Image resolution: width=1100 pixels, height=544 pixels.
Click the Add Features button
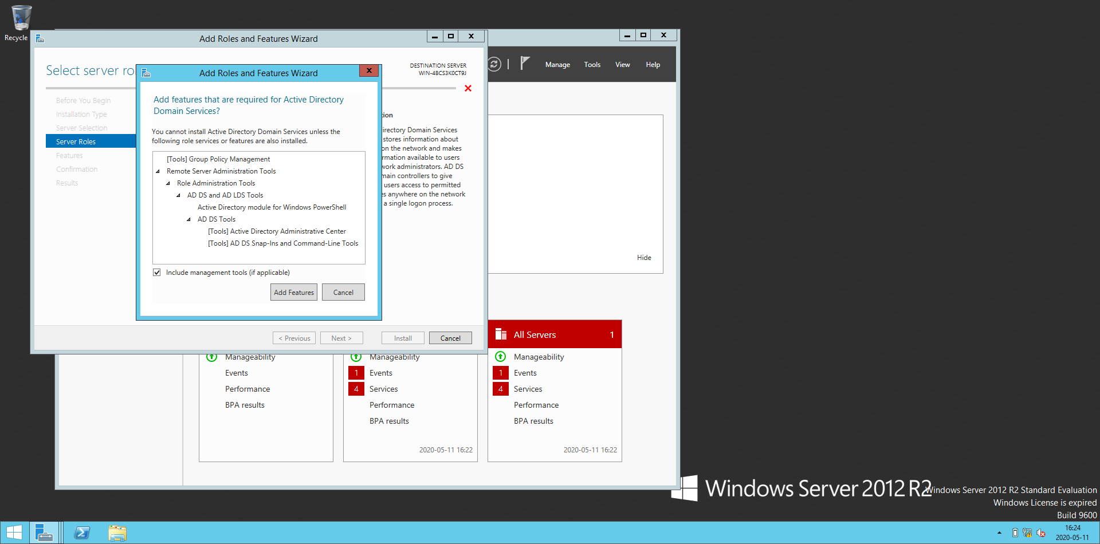[294, 292]
